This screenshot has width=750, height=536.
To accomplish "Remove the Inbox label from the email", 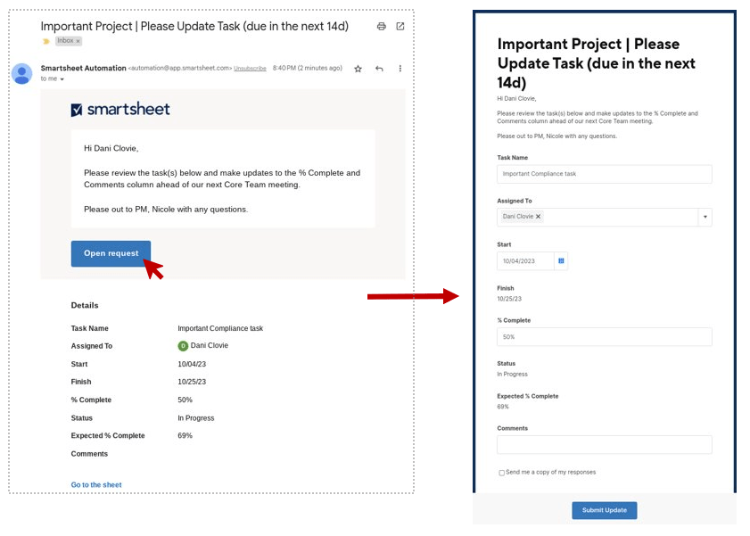I will [78, 41].
